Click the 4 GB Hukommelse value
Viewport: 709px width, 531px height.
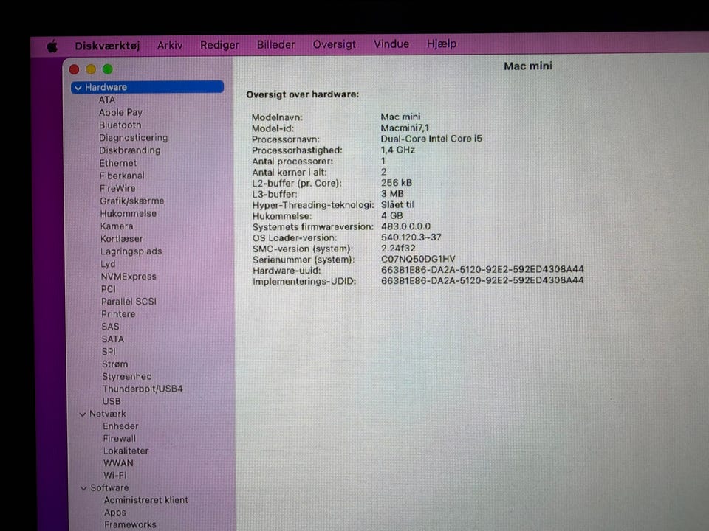[x=391, y=216]
